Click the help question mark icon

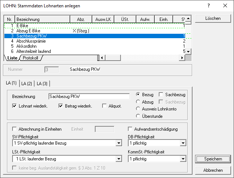point(208,6)
